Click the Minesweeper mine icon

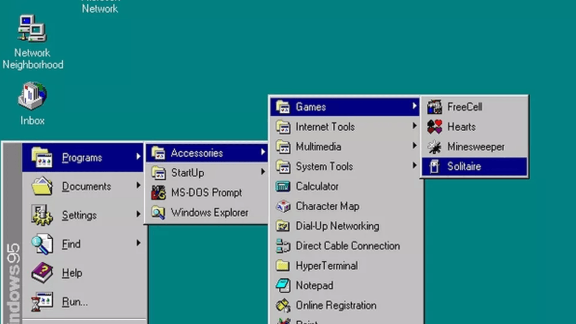pyautogui.click(x=435, y=146)
